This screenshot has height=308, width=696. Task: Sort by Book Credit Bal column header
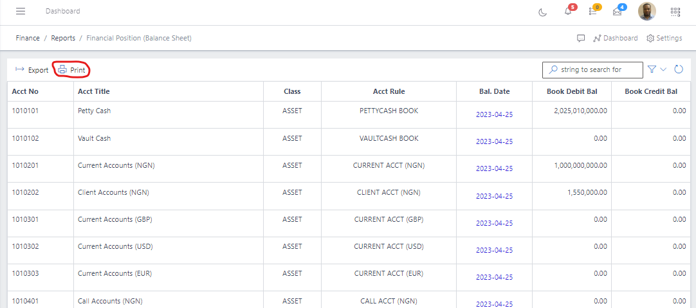click(x=651, y=91)
